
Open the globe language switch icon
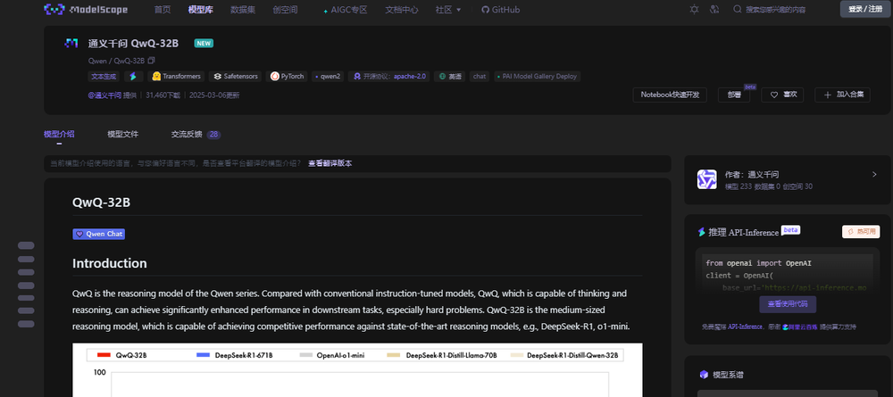pyautogui.click(x=714, y=9)
